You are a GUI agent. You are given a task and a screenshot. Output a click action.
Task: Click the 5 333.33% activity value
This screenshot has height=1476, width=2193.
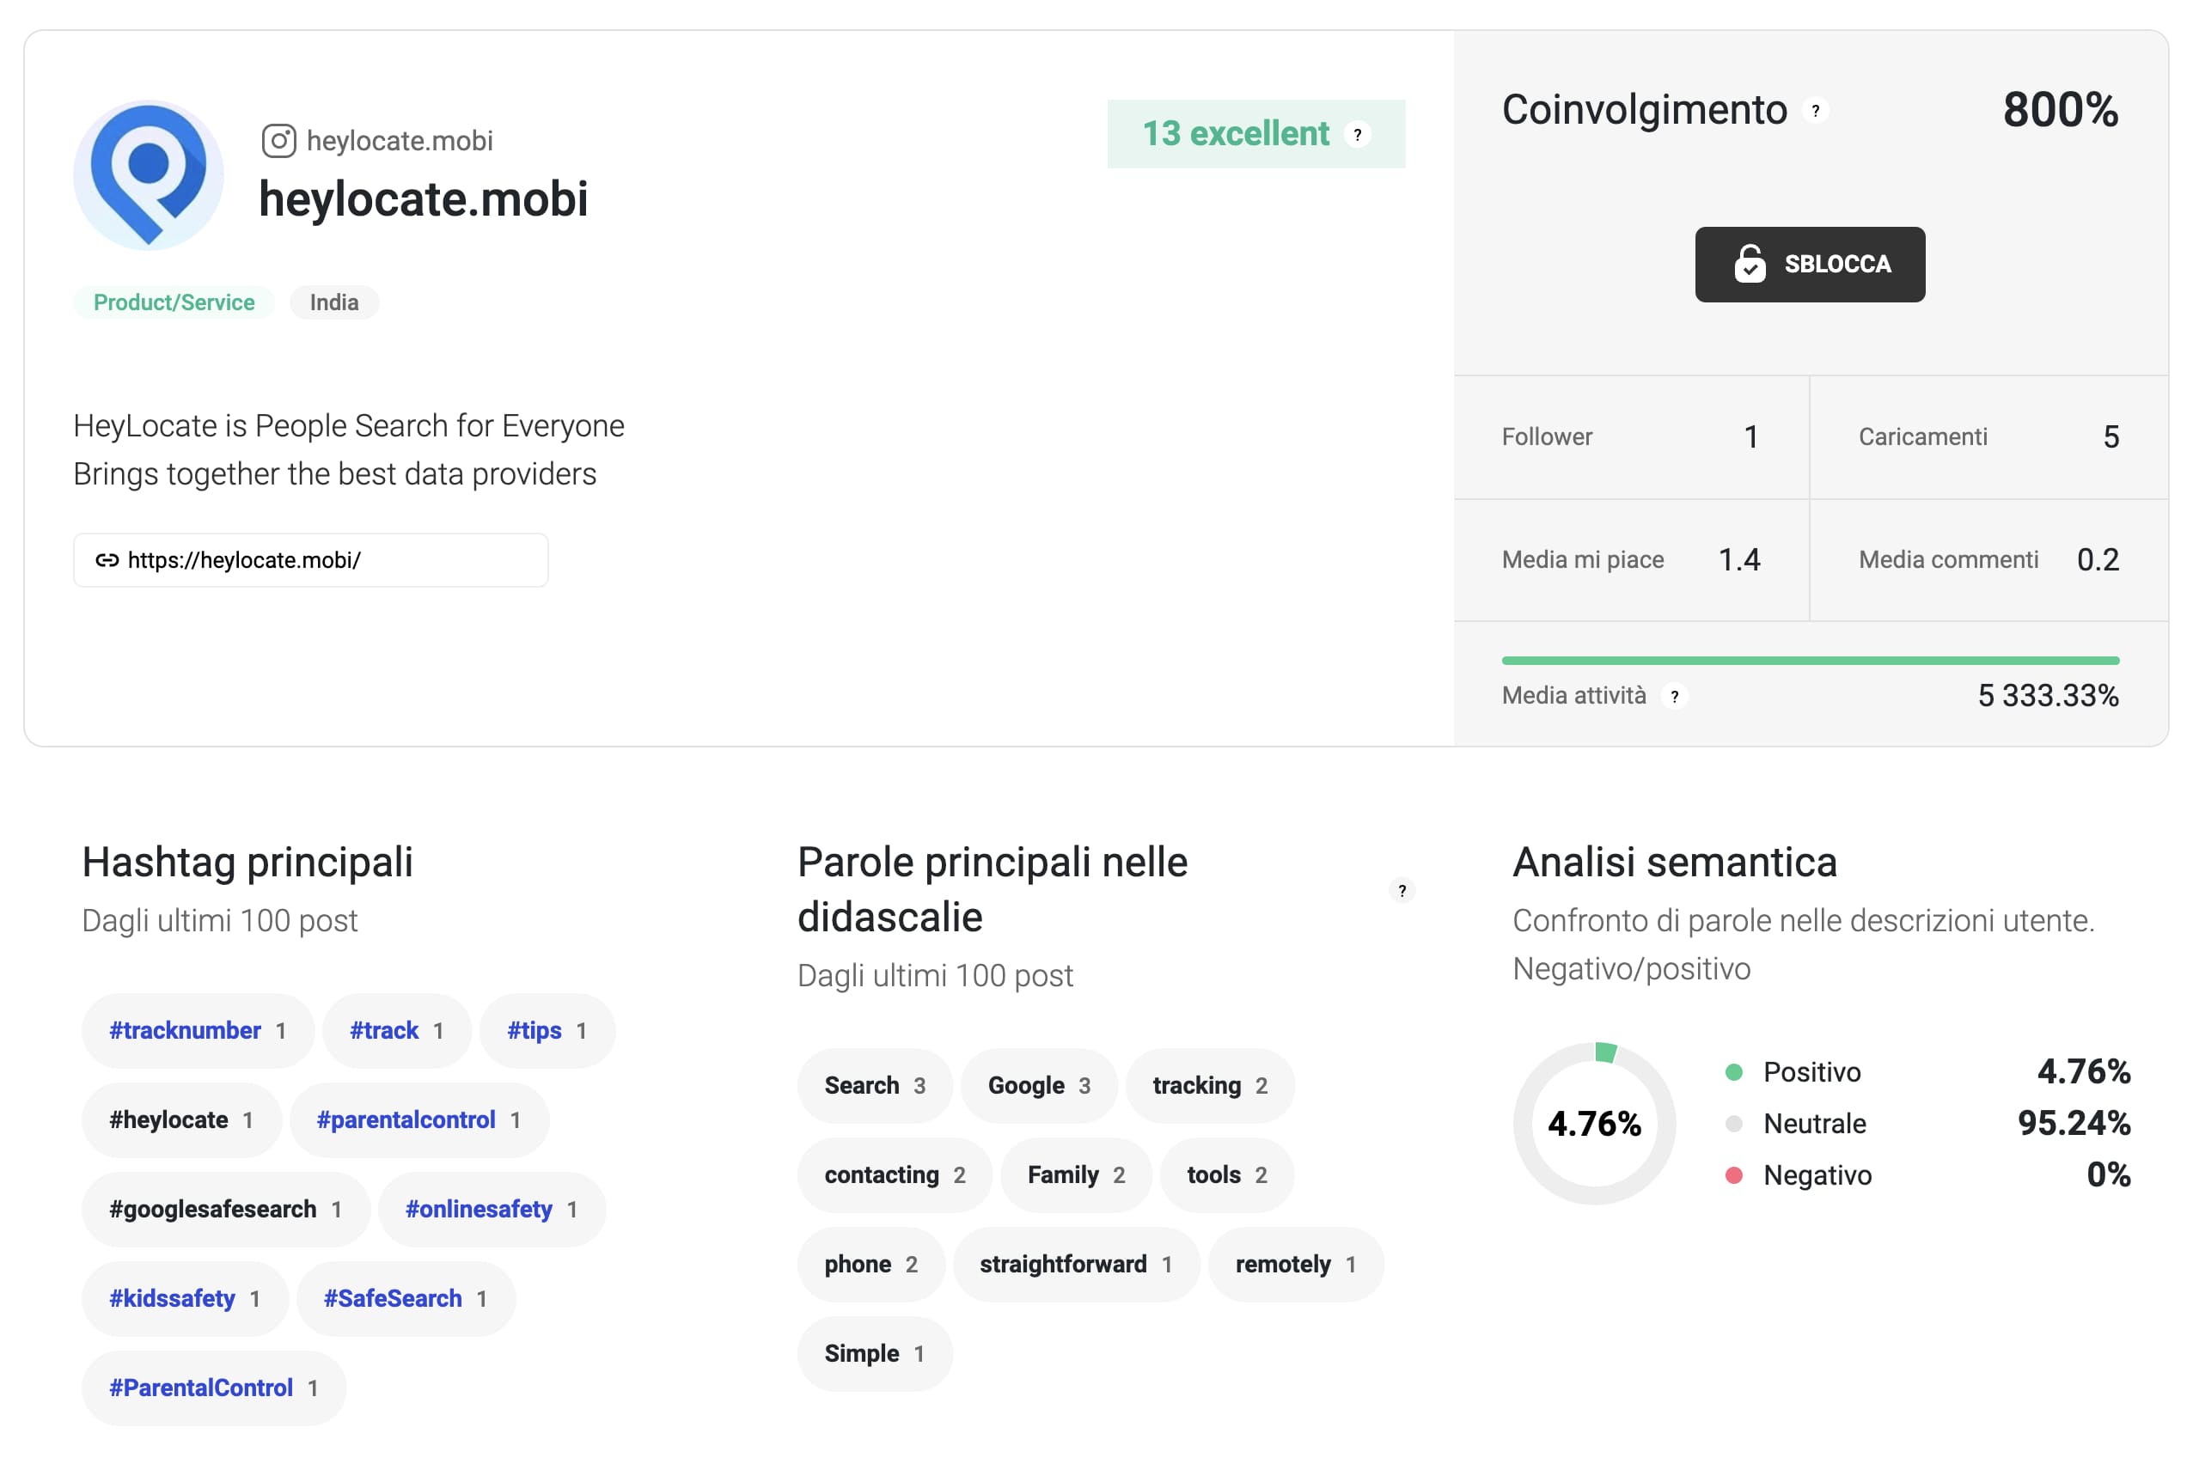pos(2047,696)
